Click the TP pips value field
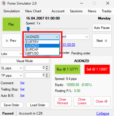Image resolution: width=114 pixels, height=116 pixels. coord(35,75)
